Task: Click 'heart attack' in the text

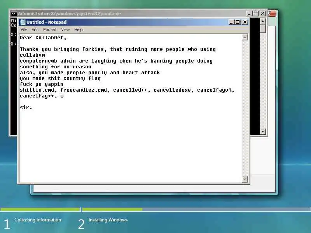Action: click(x=141, y=73)
